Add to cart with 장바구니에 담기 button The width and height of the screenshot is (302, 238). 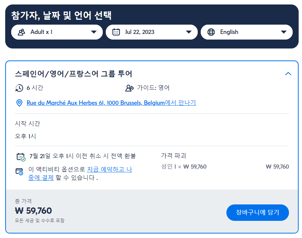coord(258,213)
